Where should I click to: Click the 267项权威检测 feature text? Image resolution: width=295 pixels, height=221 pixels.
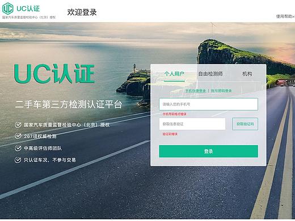click(40, 136)
